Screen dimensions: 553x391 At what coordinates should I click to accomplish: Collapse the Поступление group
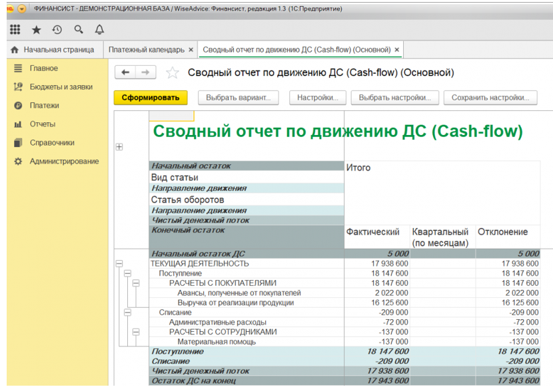128,273
